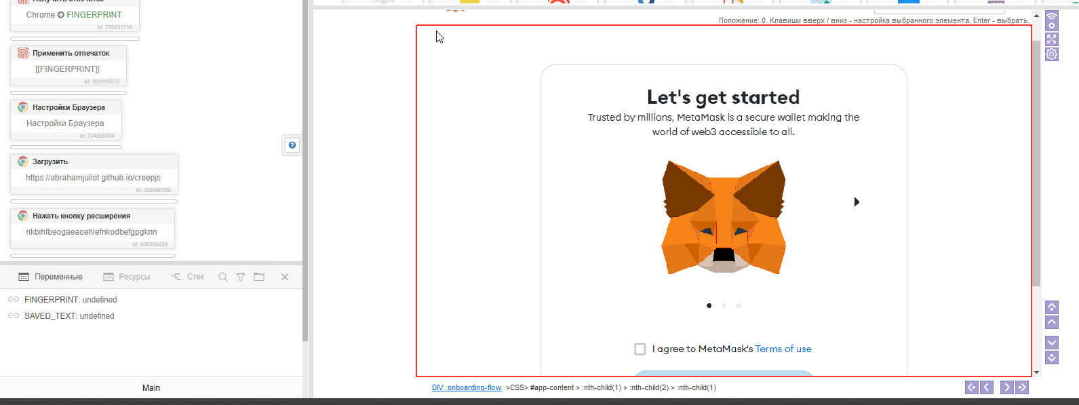The image size is (1079, 405).
Task: Click the browser settings gear icon
Action: 1052,54
